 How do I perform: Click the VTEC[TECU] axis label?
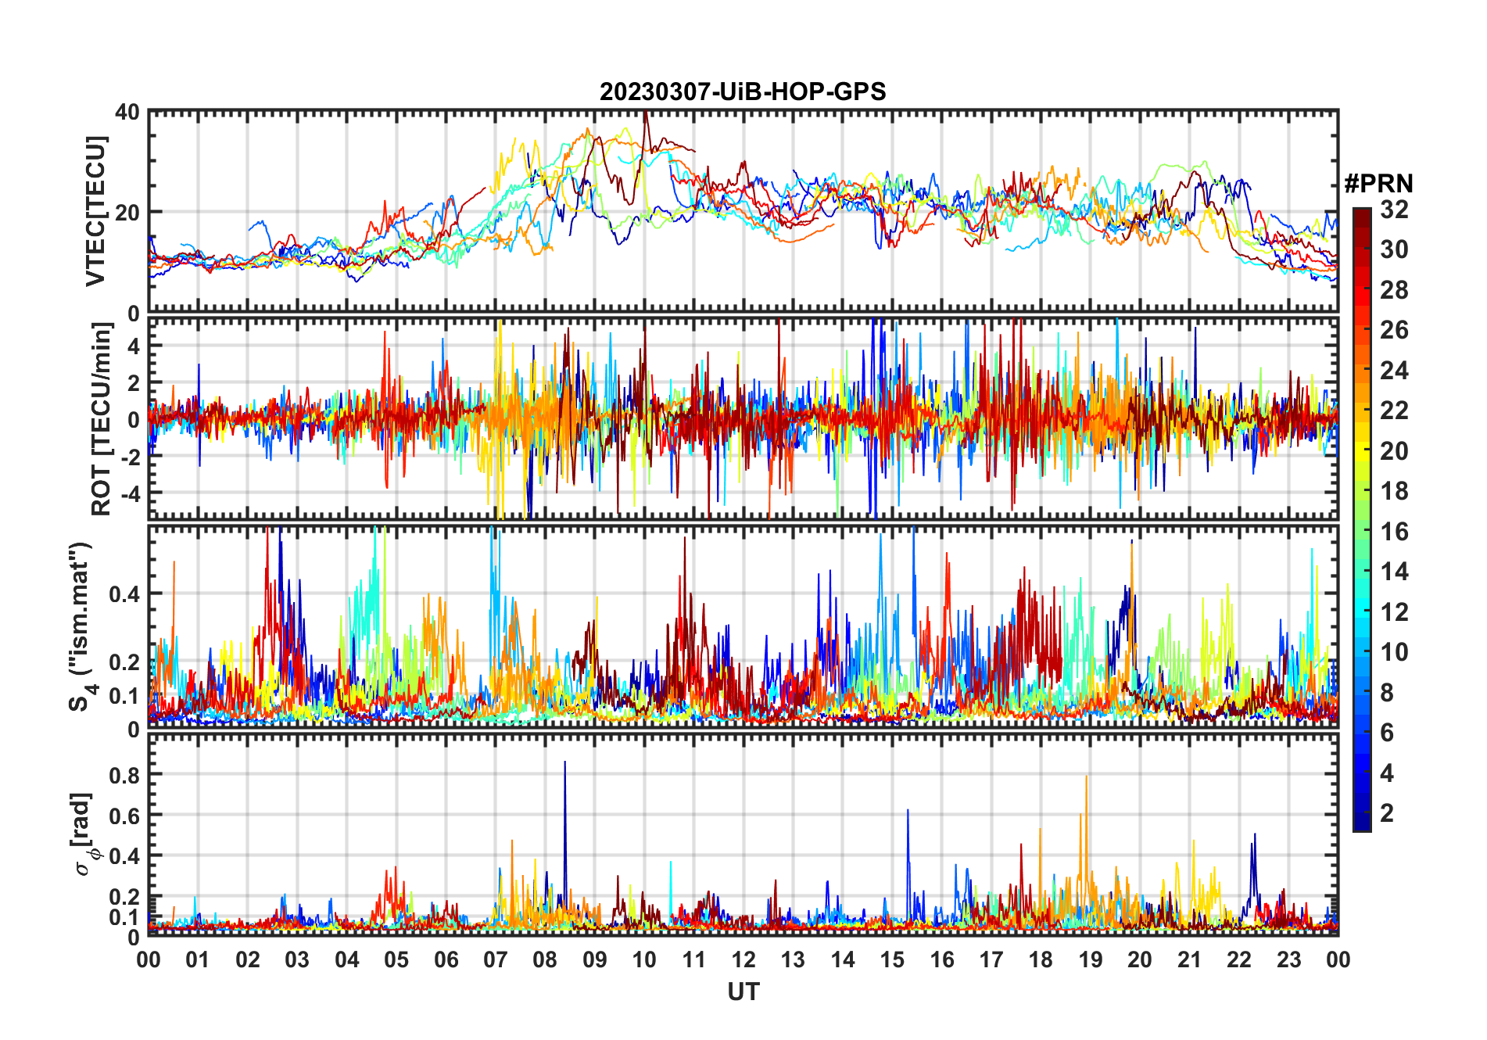coord(95,212)
